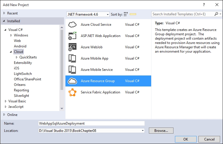Expand the Recent section
The width and height of the screenshot is (223, 144).
tap(4, 13)
